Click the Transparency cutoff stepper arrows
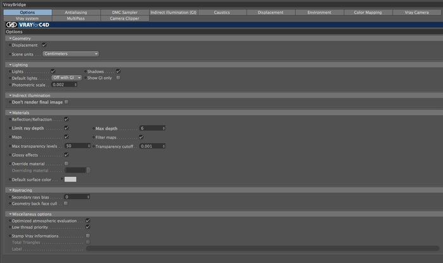Viewport: 443px width, 263px height. pos(164,146)
